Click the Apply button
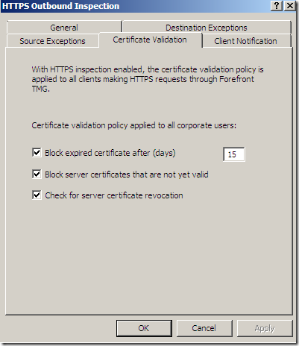This screenshot has width=299, height=346. 265,328
